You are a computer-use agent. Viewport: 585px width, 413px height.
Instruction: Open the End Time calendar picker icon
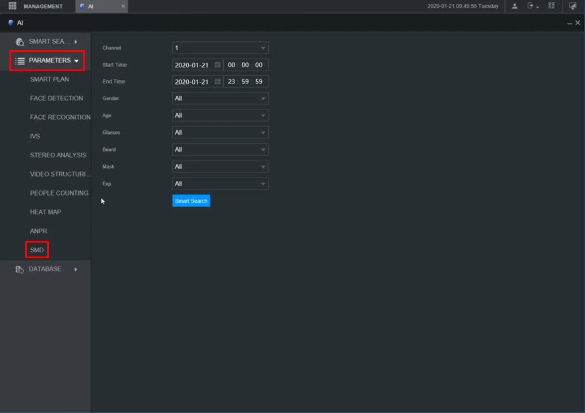[x=218, y=82]
